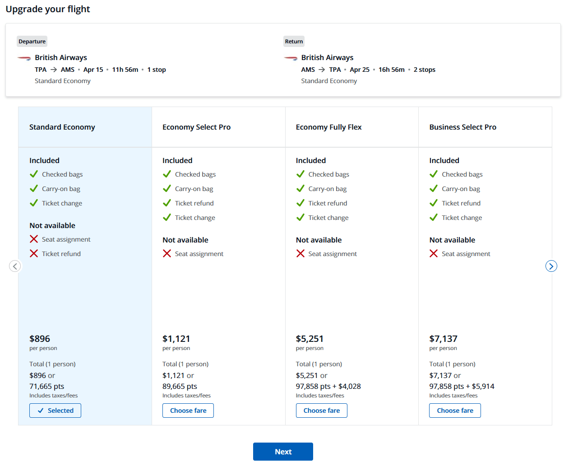Choose fare for Business Select Pro
564x462 pixels.
point(455,411)
